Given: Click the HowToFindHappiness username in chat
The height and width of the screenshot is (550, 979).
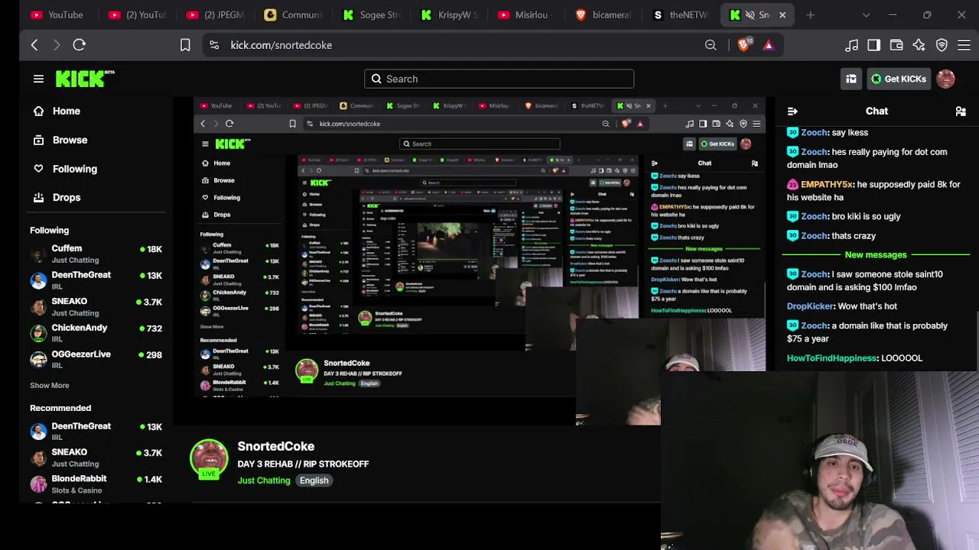Looking at the screenshot, I should tap(831, 358).
